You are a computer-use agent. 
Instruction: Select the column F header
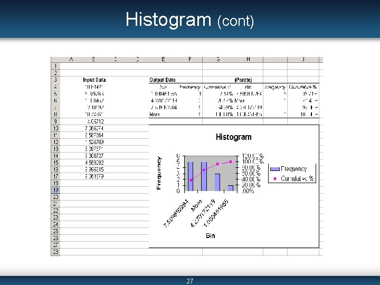click(x=190, y=59)
